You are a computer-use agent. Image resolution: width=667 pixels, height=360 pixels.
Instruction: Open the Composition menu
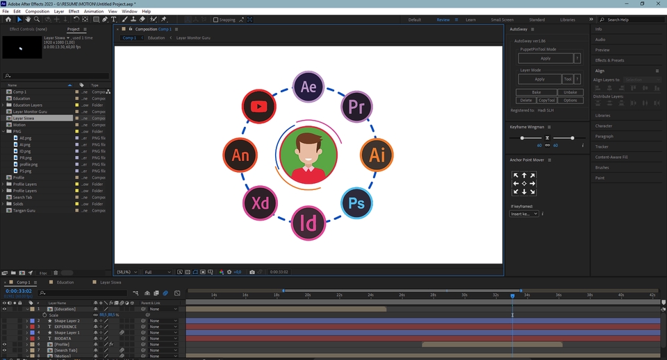[37, 12]
